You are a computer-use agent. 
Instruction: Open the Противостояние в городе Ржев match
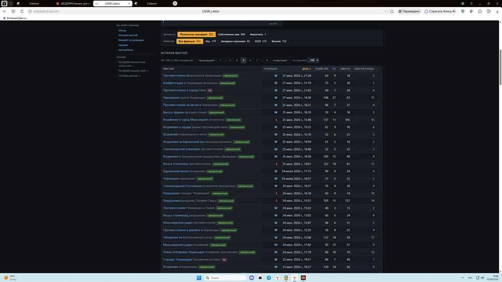(184, 90)
